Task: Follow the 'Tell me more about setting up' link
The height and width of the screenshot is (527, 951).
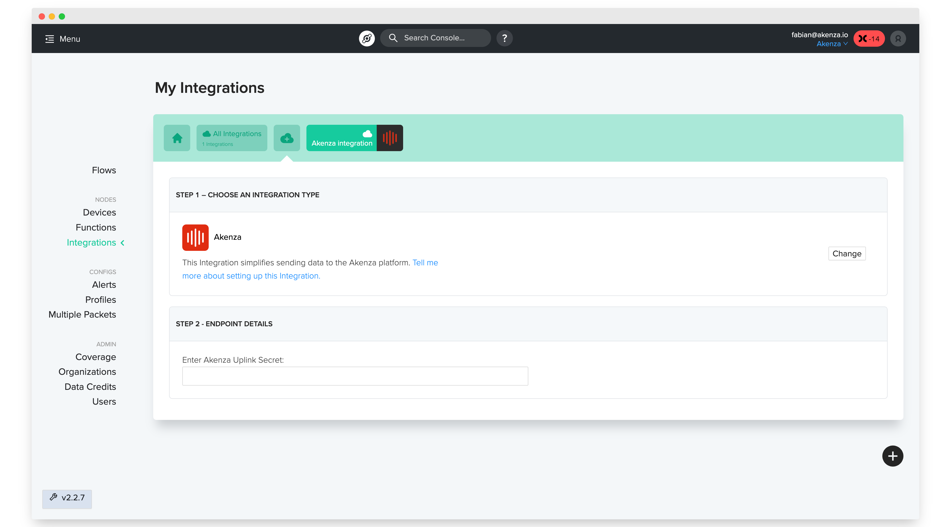Action: click(x=310, y=269)
